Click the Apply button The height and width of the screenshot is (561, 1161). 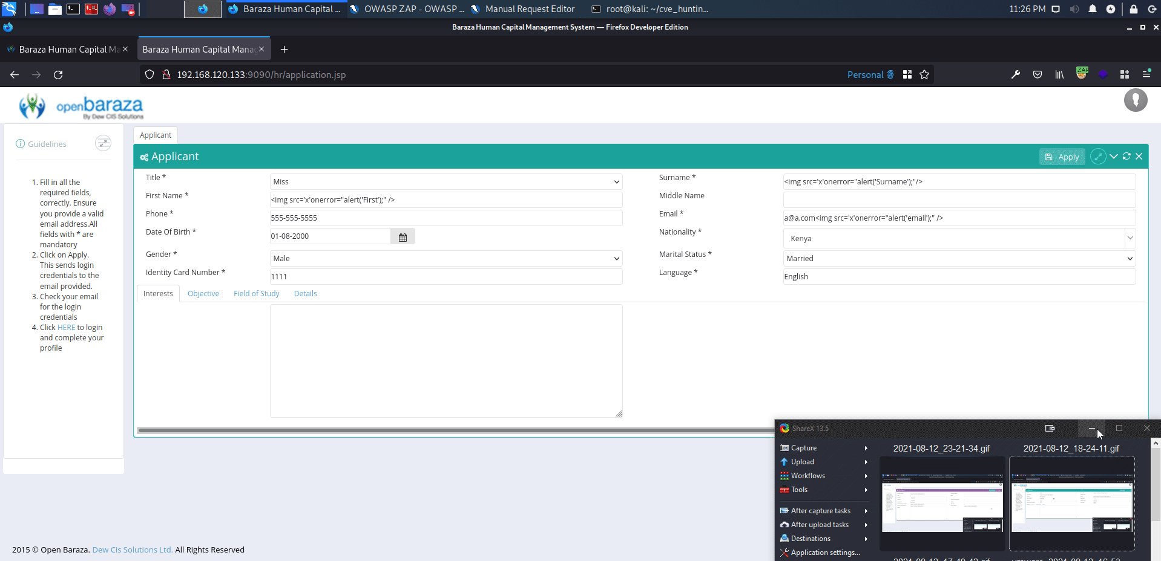1062,157
